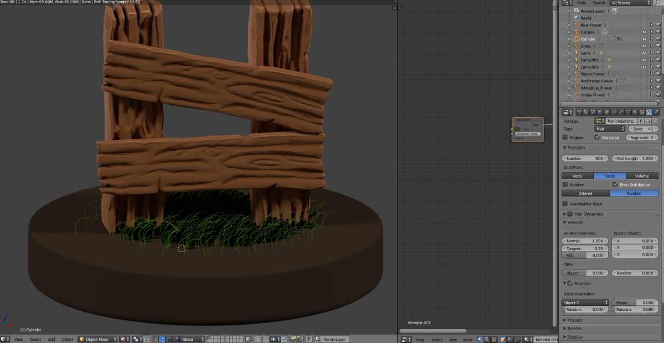Screen dimensions: 664x343
Task: Toggle Regrow checkbox
Action: pos(565,137)
